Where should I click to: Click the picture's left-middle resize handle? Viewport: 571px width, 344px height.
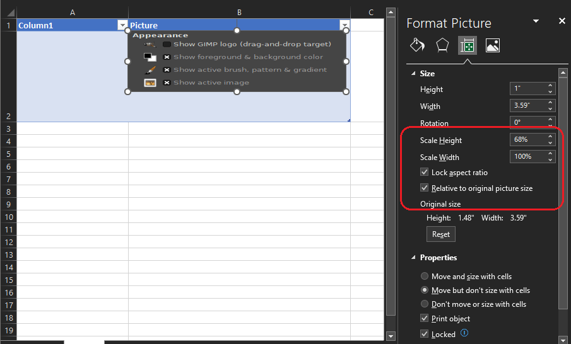click(x=128, y=61)
